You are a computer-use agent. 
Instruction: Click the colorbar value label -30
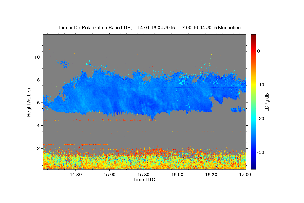261,152
